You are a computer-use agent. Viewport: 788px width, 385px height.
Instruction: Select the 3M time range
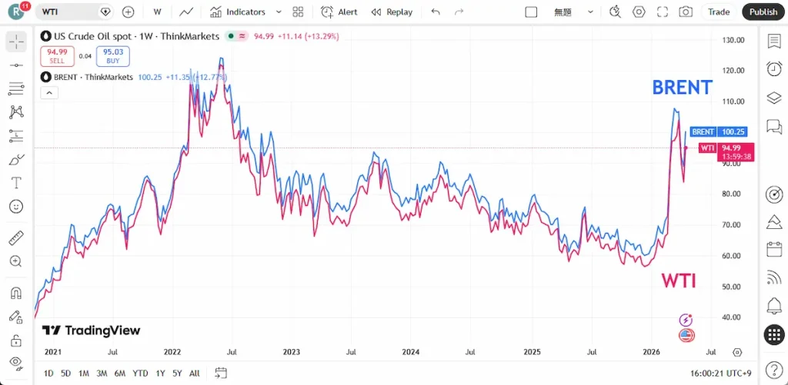[102, 373]
